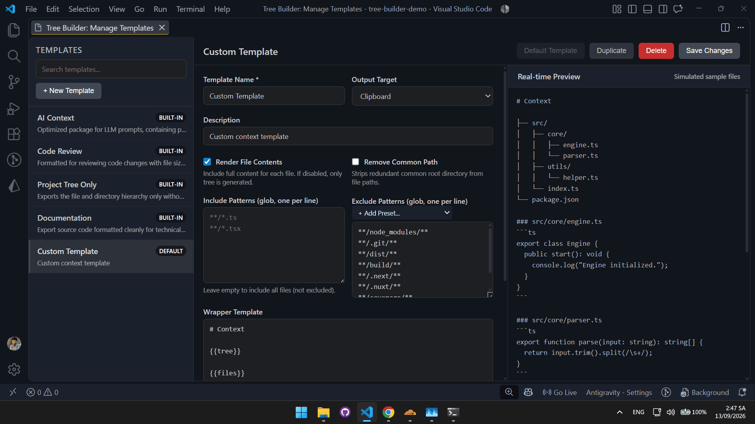755x424 pixels.
Task: Open Chrome from taskbar
Action: [x=389, y=412]
